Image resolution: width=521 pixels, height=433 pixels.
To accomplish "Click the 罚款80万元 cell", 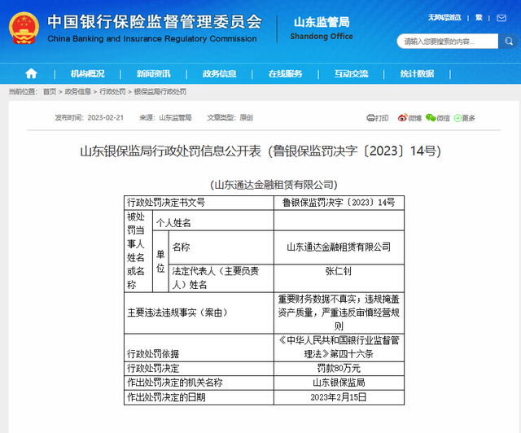I will pos(339,369).
